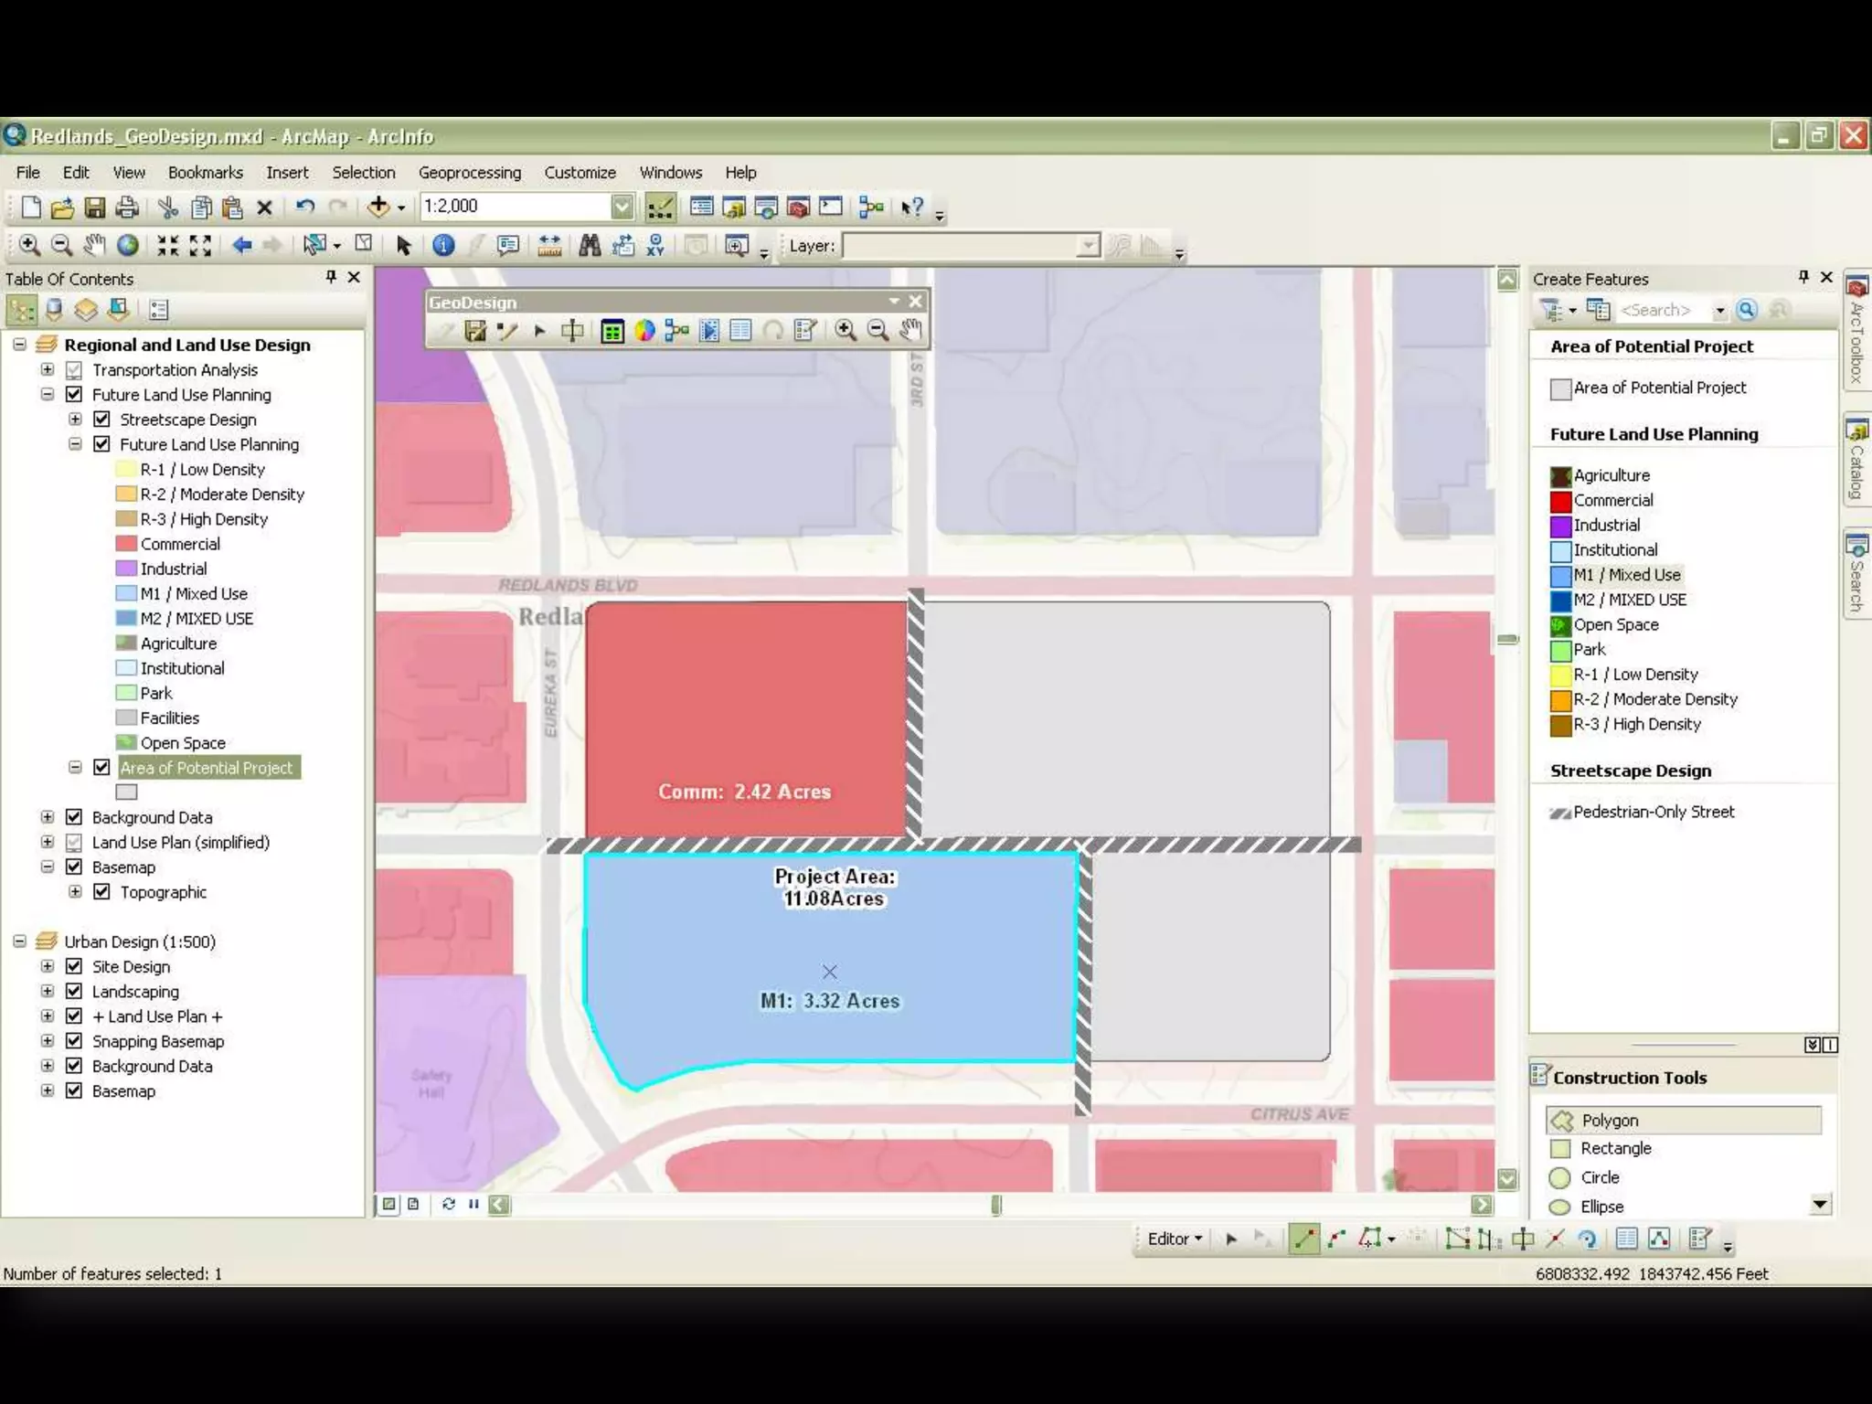Enable the Transportation Analysis layer checkbox
Image resolution: width=1872 pixels, height=1404 pixels.
tap(74, 370)
